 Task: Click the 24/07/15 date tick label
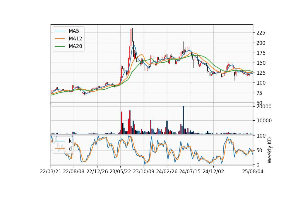pyautogui.click(x=190, y=172)
